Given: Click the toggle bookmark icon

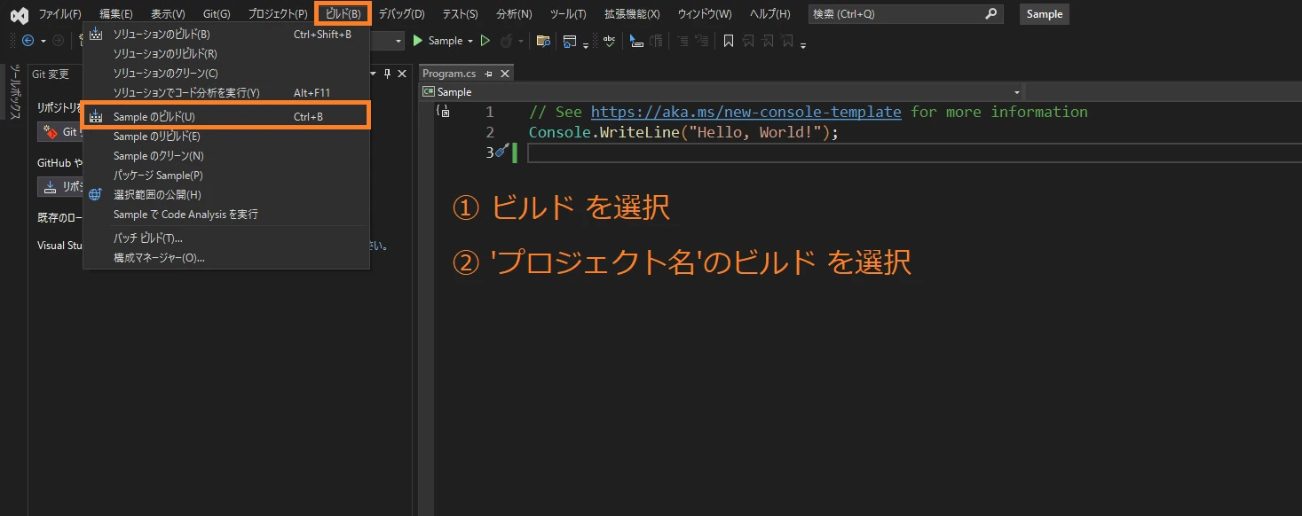Looking at the screenshot, I should pyautogui.click(x=729, y=41).
